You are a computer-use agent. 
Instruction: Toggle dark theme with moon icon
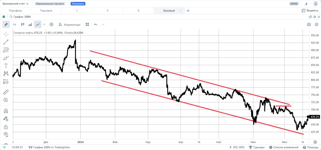click(x=306, y=4)
